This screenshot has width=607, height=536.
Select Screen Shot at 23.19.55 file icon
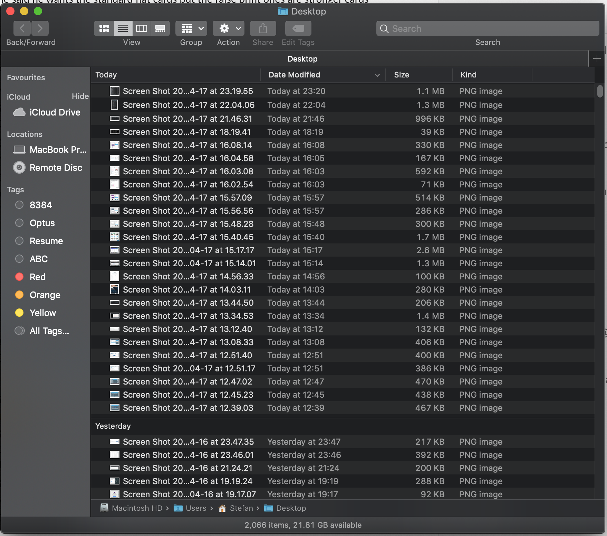click(x=114, y=91)
